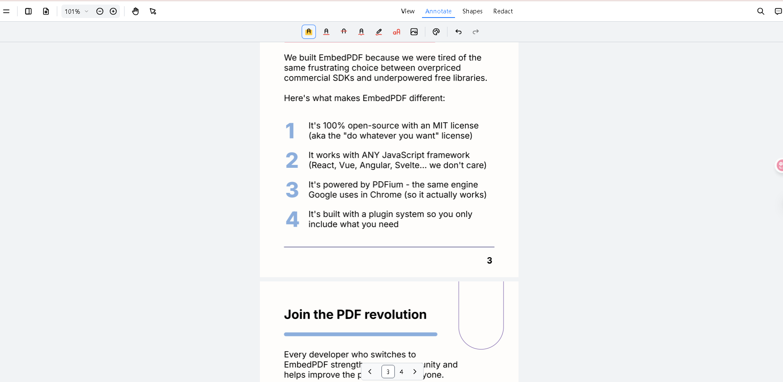Insert an image stamp annotation

(414, 31)
